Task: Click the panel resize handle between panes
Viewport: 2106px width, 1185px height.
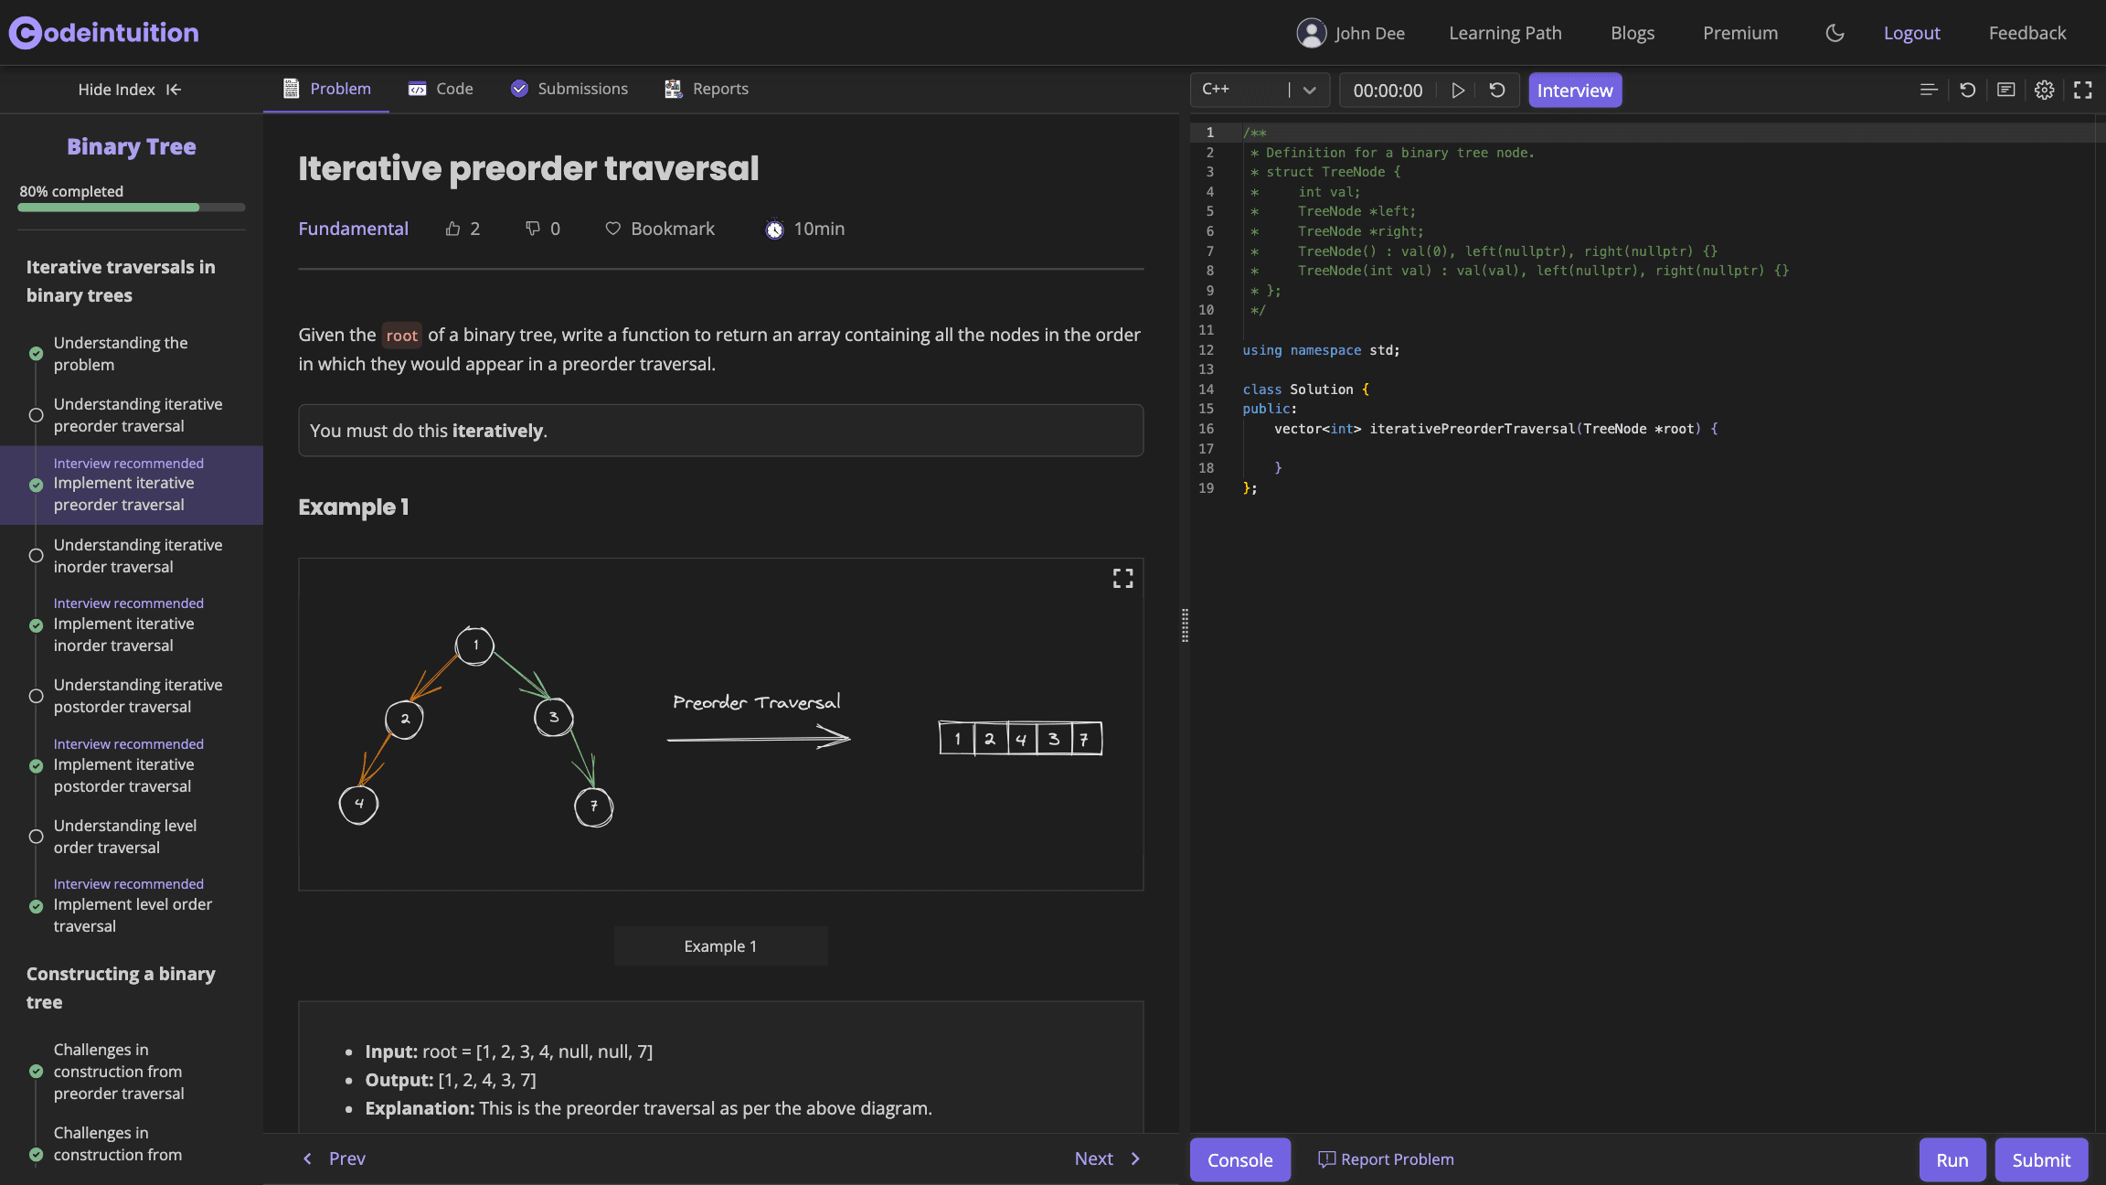Action: tap(1185, 625)
